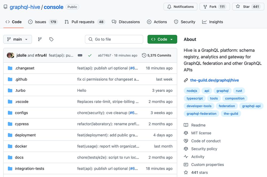267x177 pixels.
Task: Open the docs folder icon
Action: point(10,158)
